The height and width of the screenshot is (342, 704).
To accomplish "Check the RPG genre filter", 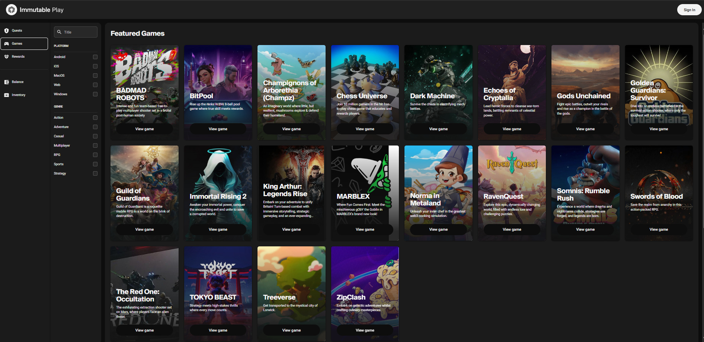I will (x=95, y=155).
